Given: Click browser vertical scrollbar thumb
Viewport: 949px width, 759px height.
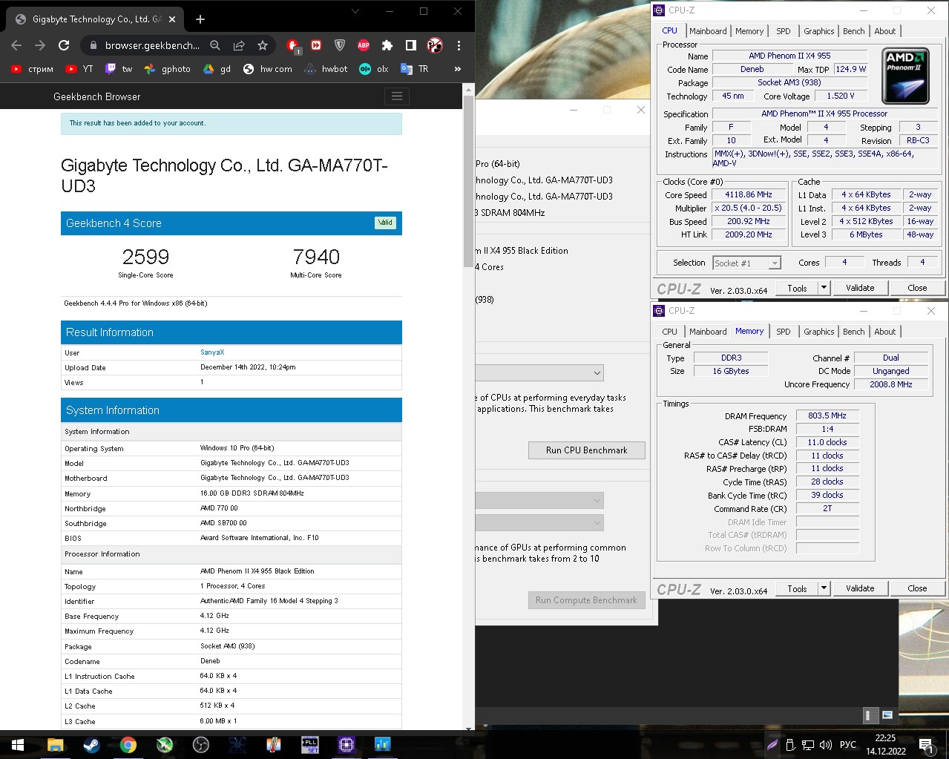Looking at the screenshot, I should point(468,182).
